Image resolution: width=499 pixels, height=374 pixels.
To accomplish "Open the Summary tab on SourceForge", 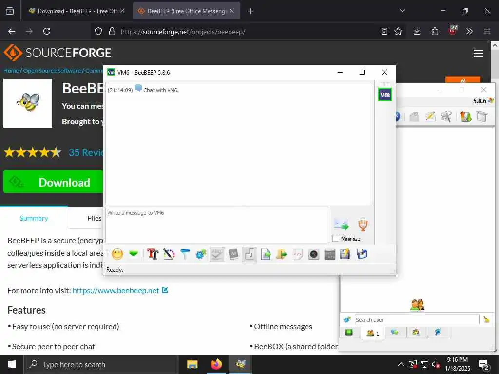I will coord(34,218).
